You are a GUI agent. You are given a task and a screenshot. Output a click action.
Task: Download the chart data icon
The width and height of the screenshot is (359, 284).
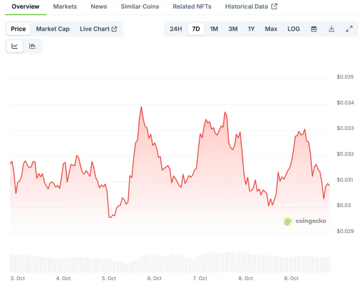point(331,29)
